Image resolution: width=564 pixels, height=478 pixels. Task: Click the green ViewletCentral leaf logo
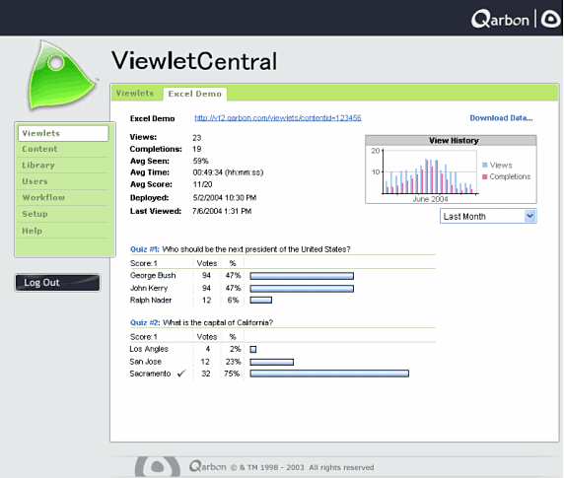(x=62, y=76)
